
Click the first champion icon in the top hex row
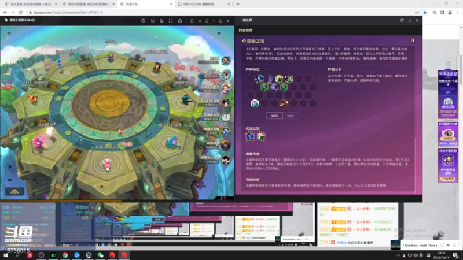pyautogui.click(x=260, y=79)
